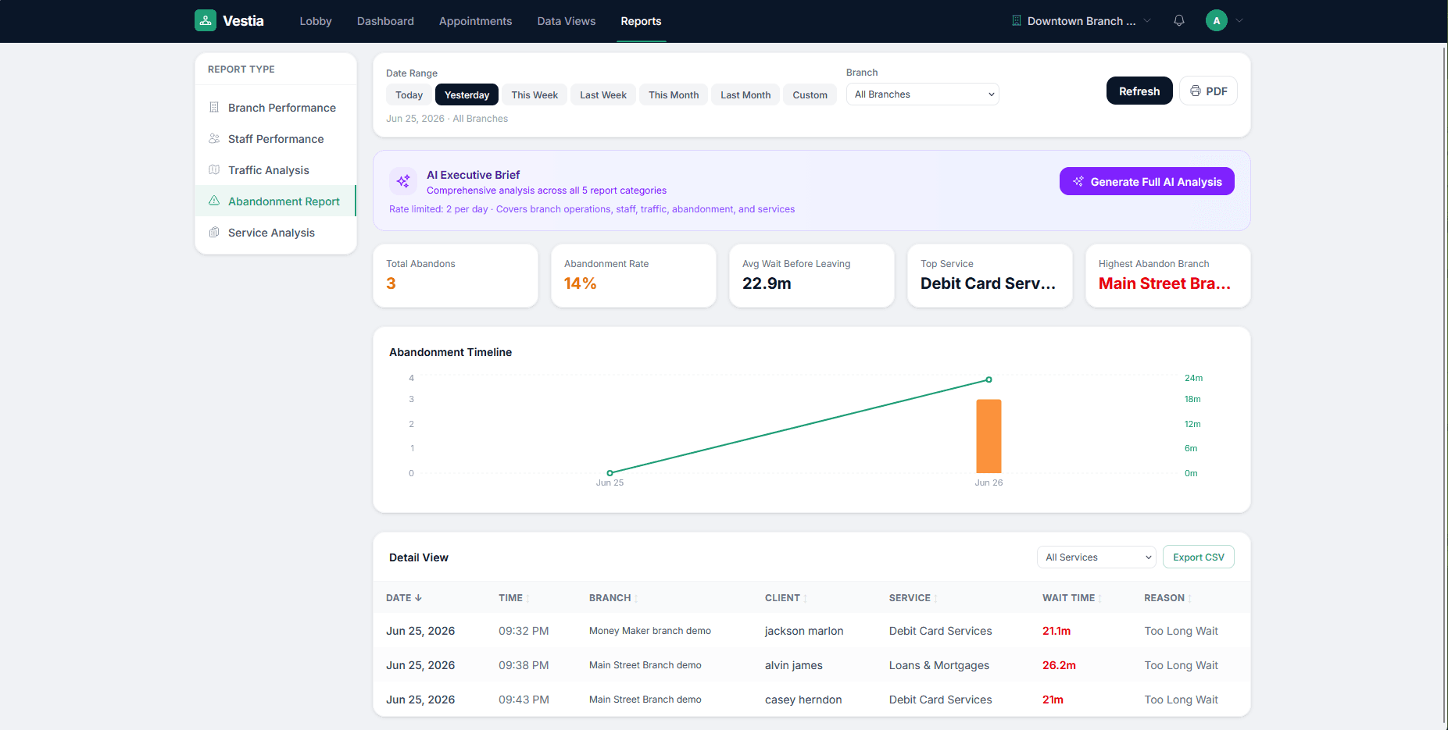Select Abandonment Report type

click(x=275, y=201)
